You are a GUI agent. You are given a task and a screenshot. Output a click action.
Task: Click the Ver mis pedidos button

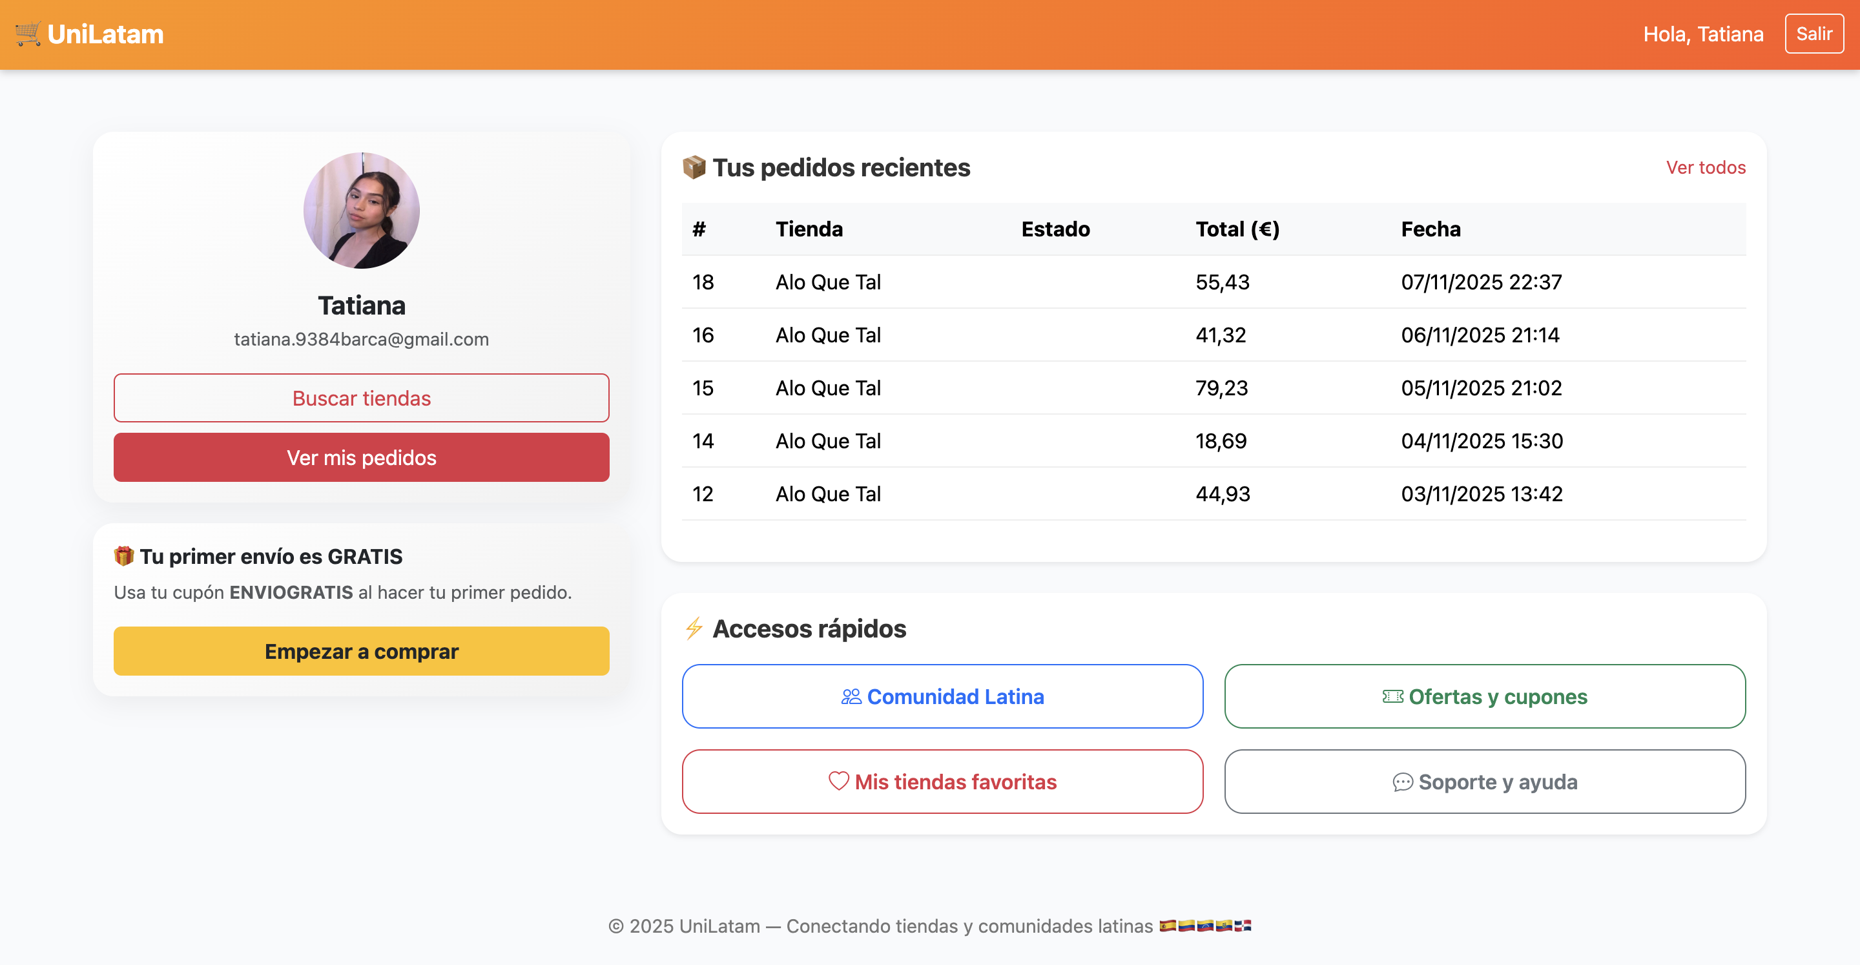361,457
